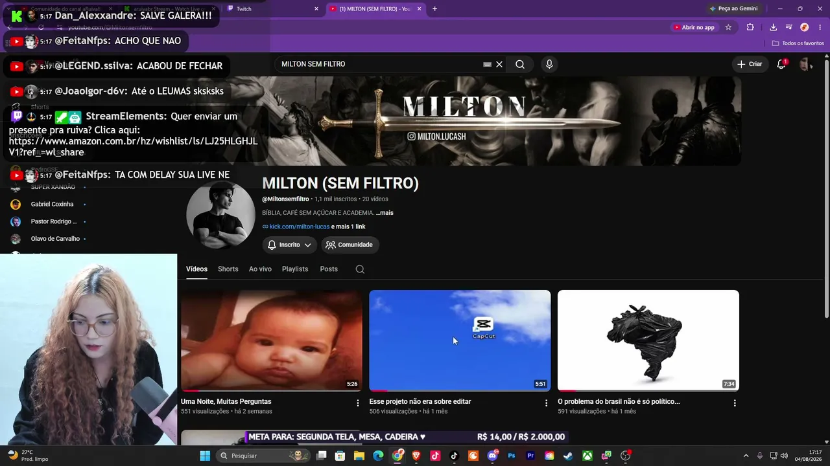This screenshot has width=830, height=466.
Task: Open the on-screen keyboard icon in the search box
Action: (x=487, y=64)
